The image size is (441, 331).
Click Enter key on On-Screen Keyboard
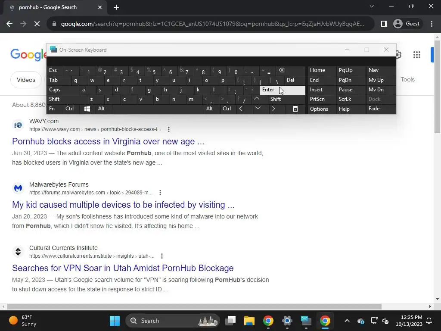click(283, 90)
